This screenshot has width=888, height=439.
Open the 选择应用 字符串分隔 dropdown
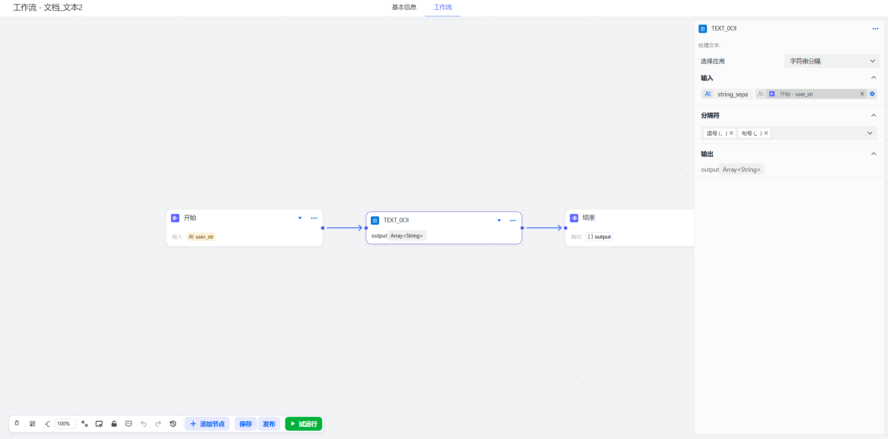click(x=832, y=61)
